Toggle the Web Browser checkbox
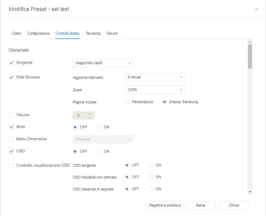Screen dimensions: 266x216 [11, 77]
